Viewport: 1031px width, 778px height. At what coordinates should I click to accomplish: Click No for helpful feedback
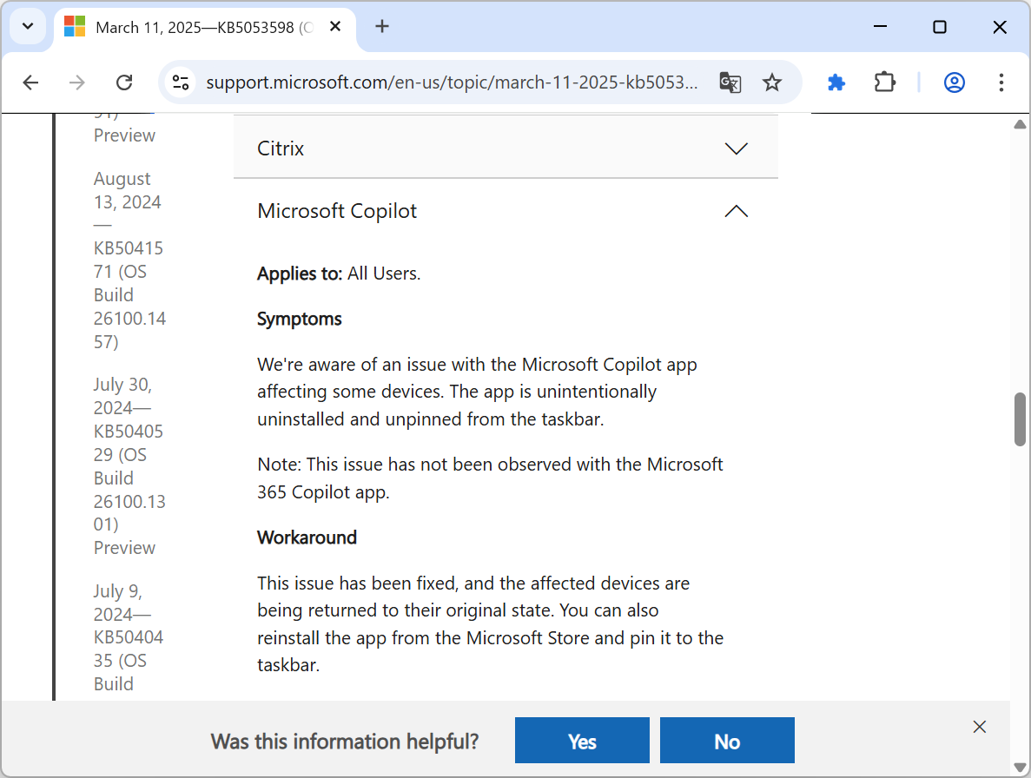coord(727,741)
